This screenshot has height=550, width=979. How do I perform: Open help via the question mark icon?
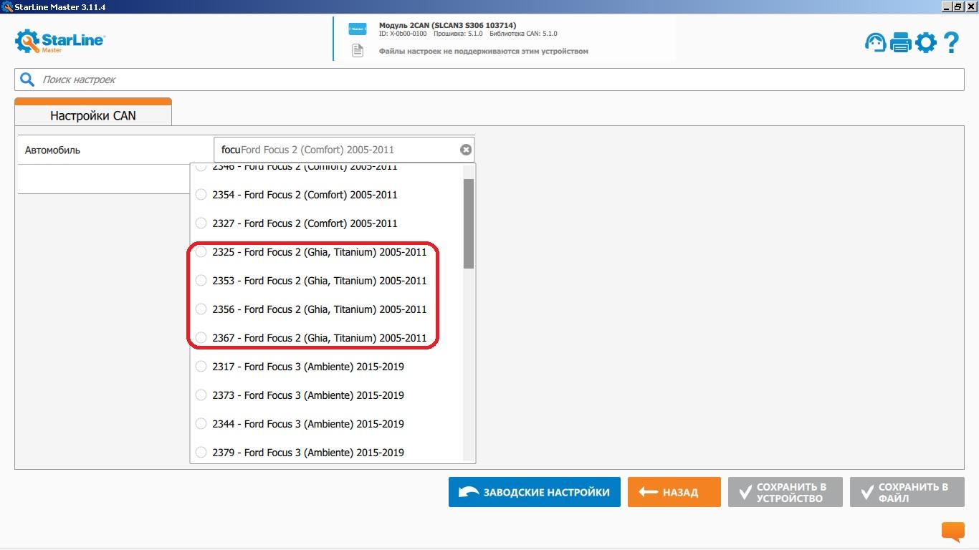[x=951, y=42]
